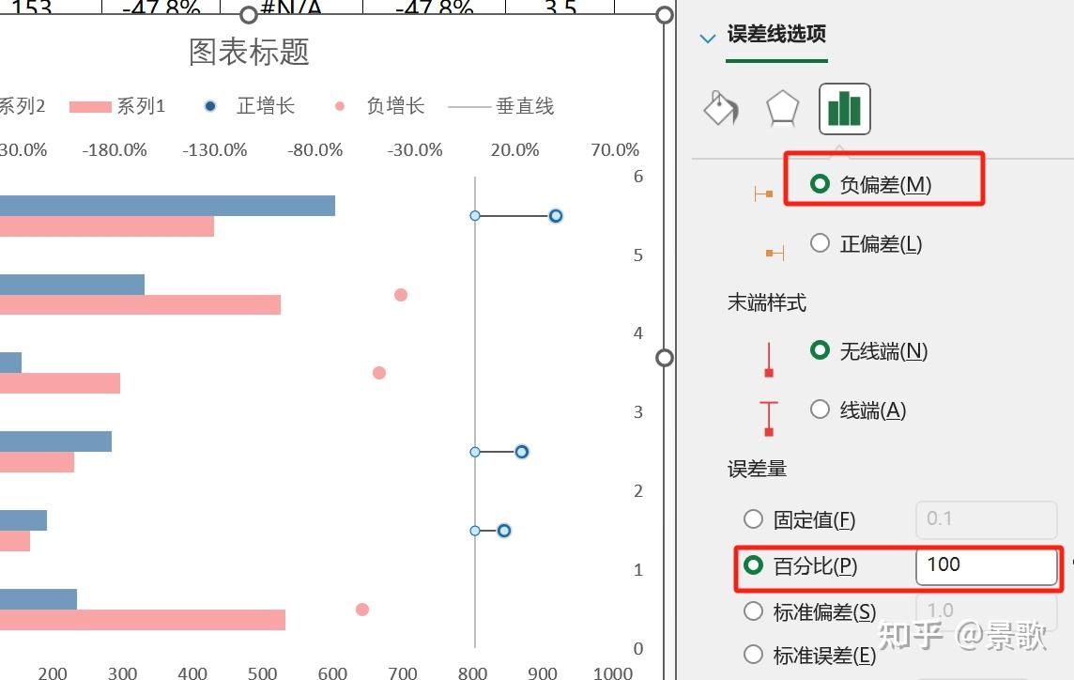Select the top positive-growth data marker
The image size is (1074, 680).
click(556, 216)
